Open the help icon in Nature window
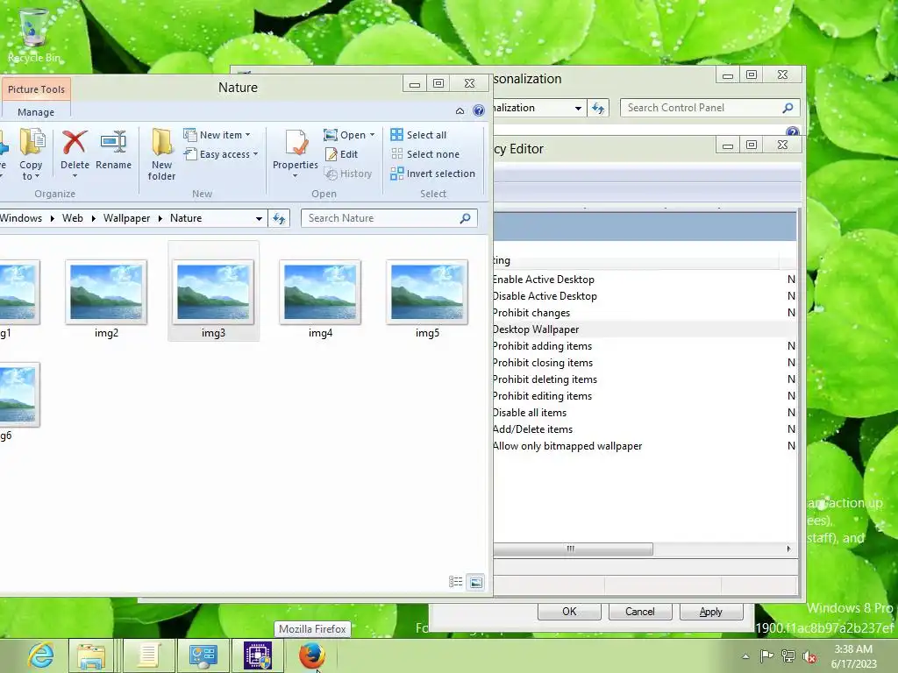This screenshot has height=673, width=898. coord(479,110)
